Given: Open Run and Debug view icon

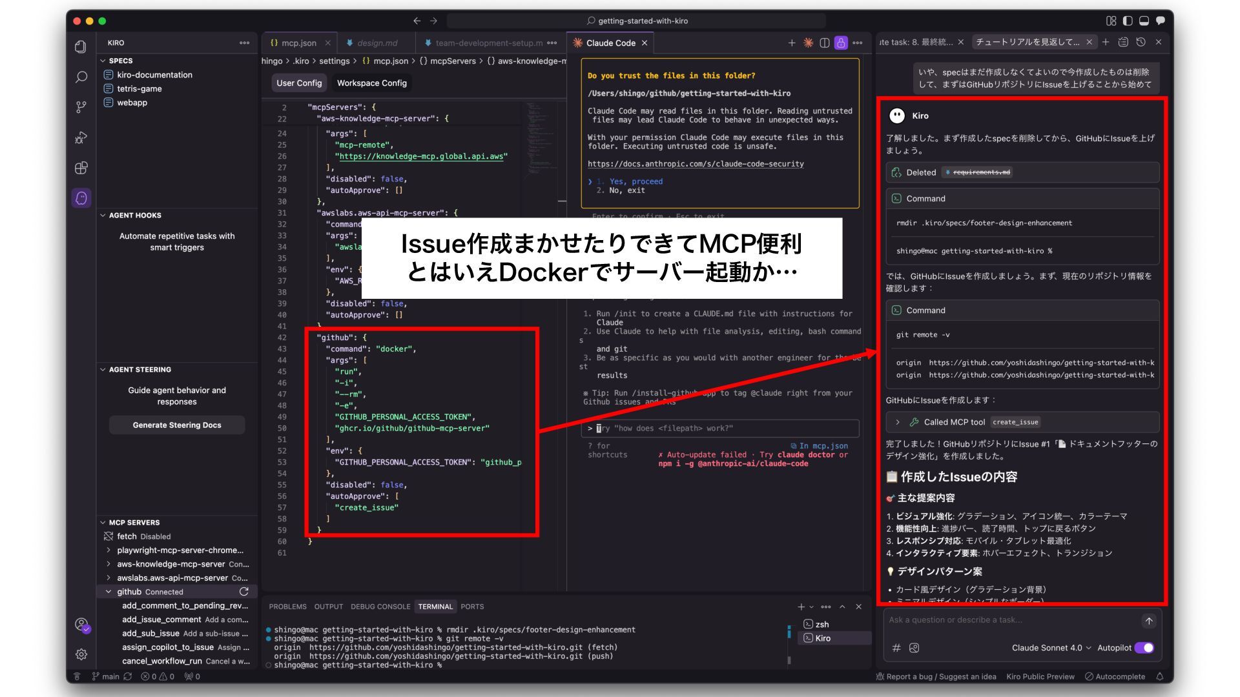Looking at the screenshot, I should coord(81,137).
